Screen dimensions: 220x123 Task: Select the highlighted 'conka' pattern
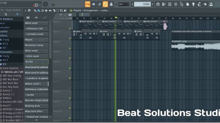[x=37, y=62]
